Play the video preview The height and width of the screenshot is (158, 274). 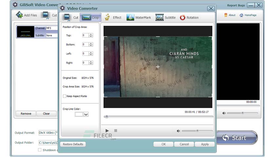[x=107, y=131]
